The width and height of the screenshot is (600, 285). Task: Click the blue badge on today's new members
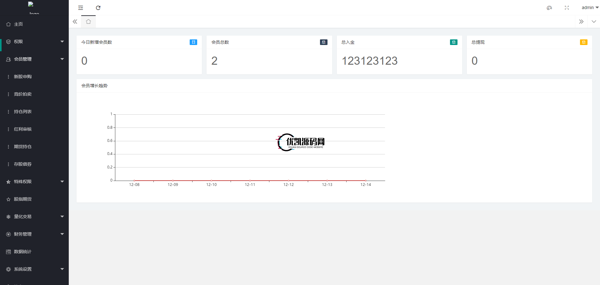pyautogui.click(x=193, y=42)
